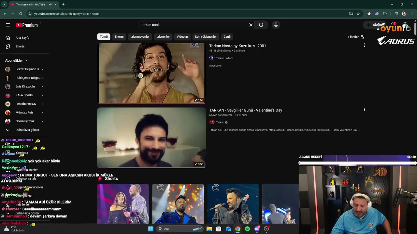Screen dimensions: 417x234
Task: Start voice search with microphone
Action: click(x=276, y=25)
